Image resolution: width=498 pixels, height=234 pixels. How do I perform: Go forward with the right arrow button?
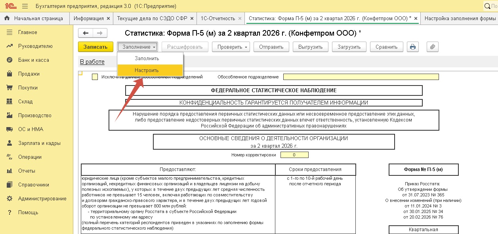100,33
